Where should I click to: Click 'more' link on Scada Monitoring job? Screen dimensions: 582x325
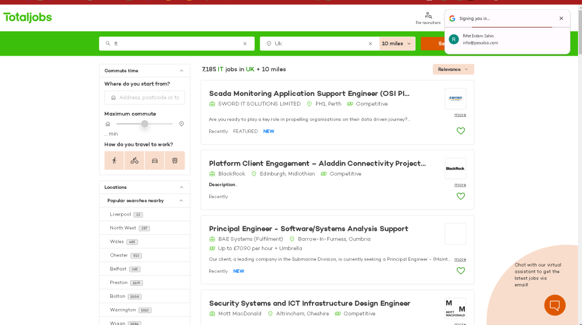[x=460, y=115]
